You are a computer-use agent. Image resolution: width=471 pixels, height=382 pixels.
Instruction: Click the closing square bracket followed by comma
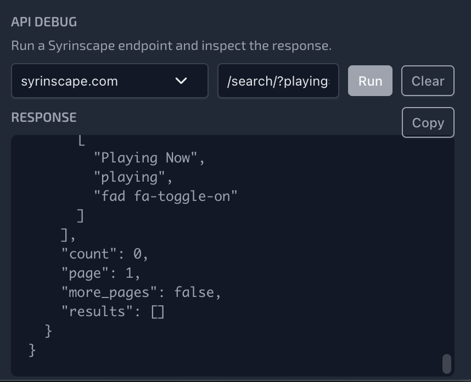pyautogui.click(x=68, y=235)
